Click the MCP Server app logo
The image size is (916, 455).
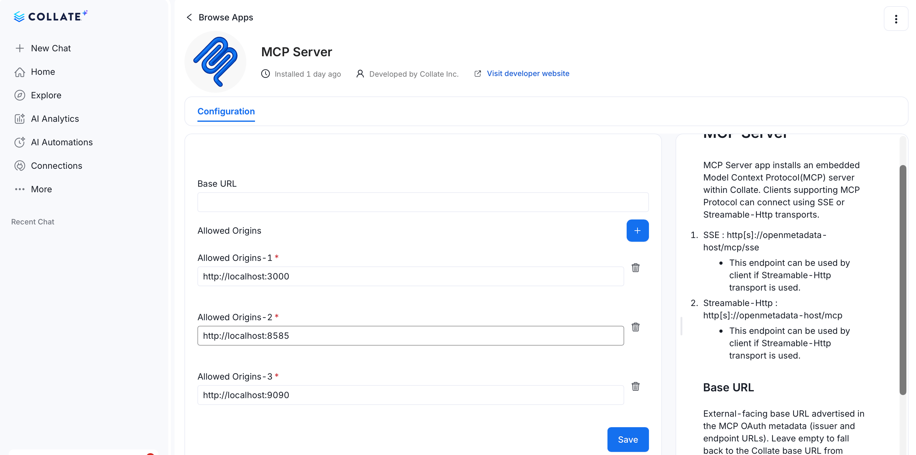tap(215, 62)
